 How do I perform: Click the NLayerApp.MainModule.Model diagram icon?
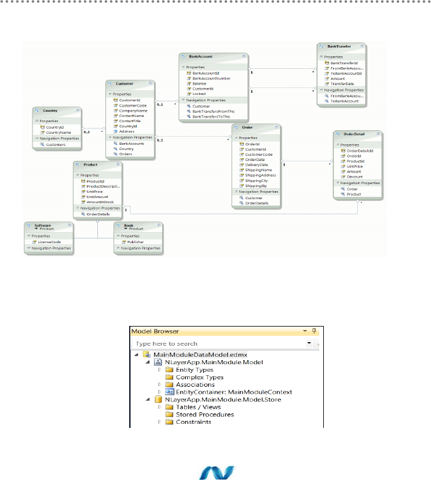[158, 362]
